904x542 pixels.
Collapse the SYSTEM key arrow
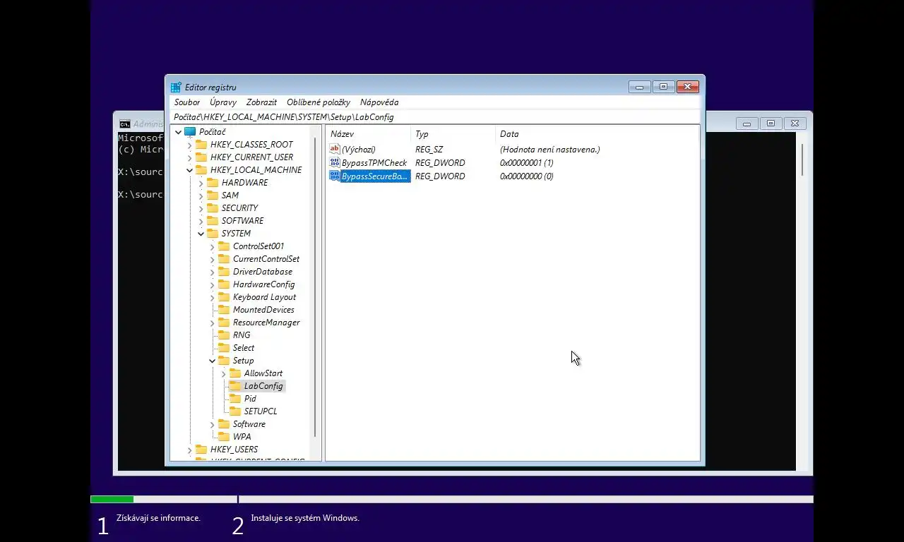tap(201, 234)
